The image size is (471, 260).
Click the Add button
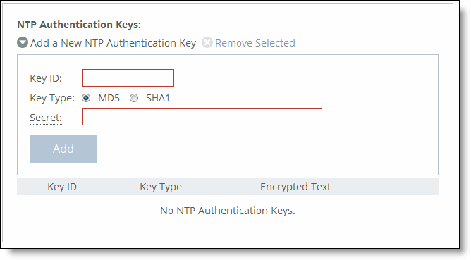coord(63,149)
